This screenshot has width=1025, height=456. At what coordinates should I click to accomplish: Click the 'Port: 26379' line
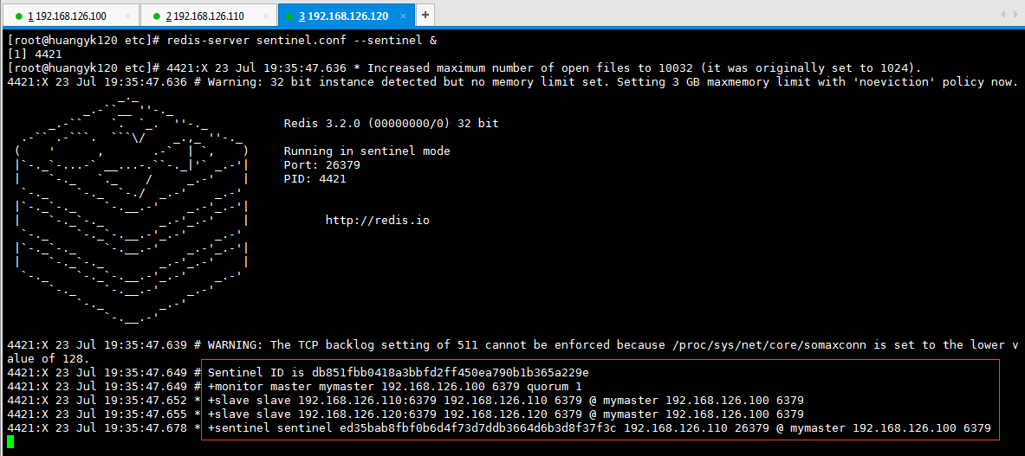pyautogui.click(x=321, y=165)
